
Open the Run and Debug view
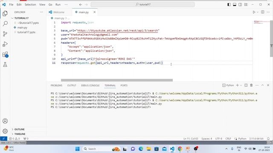(5, 44)
